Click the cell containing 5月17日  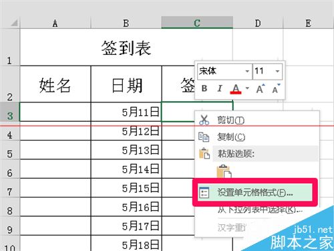click(x=126, y=226)
